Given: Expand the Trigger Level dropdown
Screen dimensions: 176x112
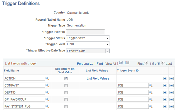Looking at the screenshot, I should coord(87,44).
